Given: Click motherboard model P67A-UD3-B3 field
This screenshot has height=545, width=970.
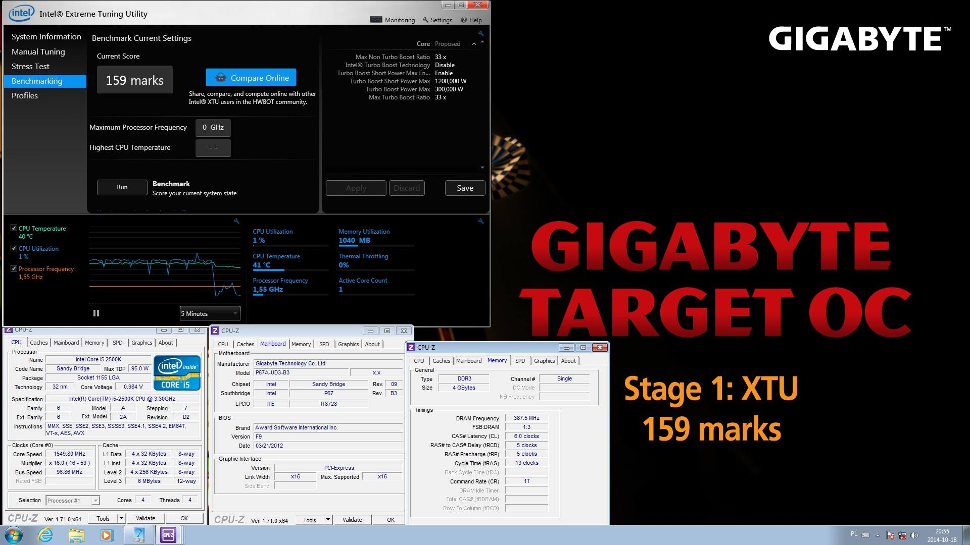Looking at the screenshot, I should (x=301, y=373).
